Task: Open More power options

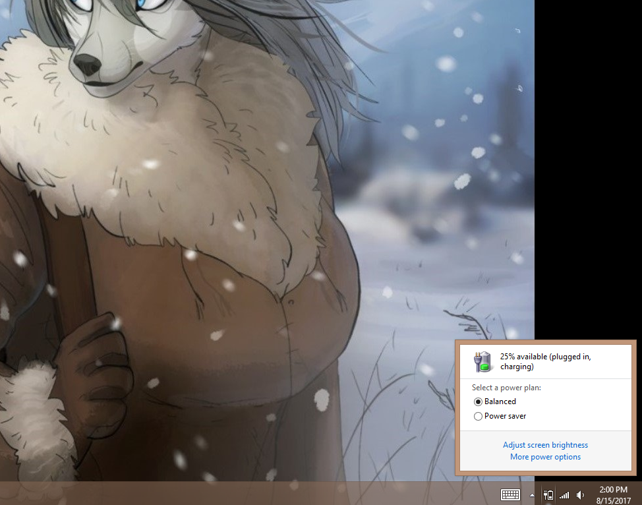Action: [545, 457]
